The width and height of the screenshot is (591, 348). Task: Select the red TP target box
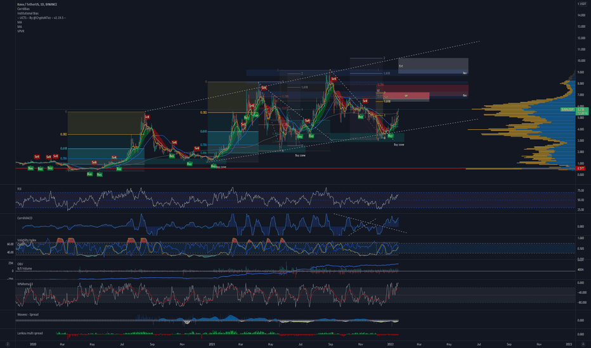pos(406,96)
